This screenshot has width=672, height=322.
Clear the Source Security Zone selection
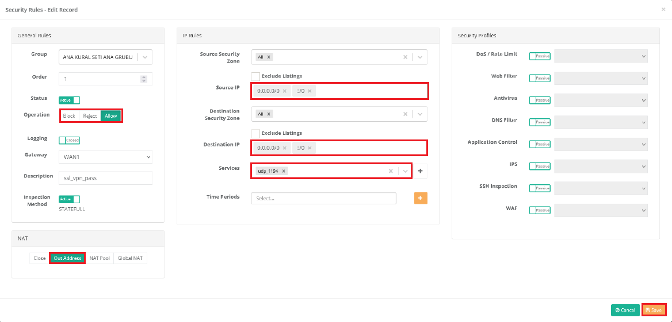(405, 57)
